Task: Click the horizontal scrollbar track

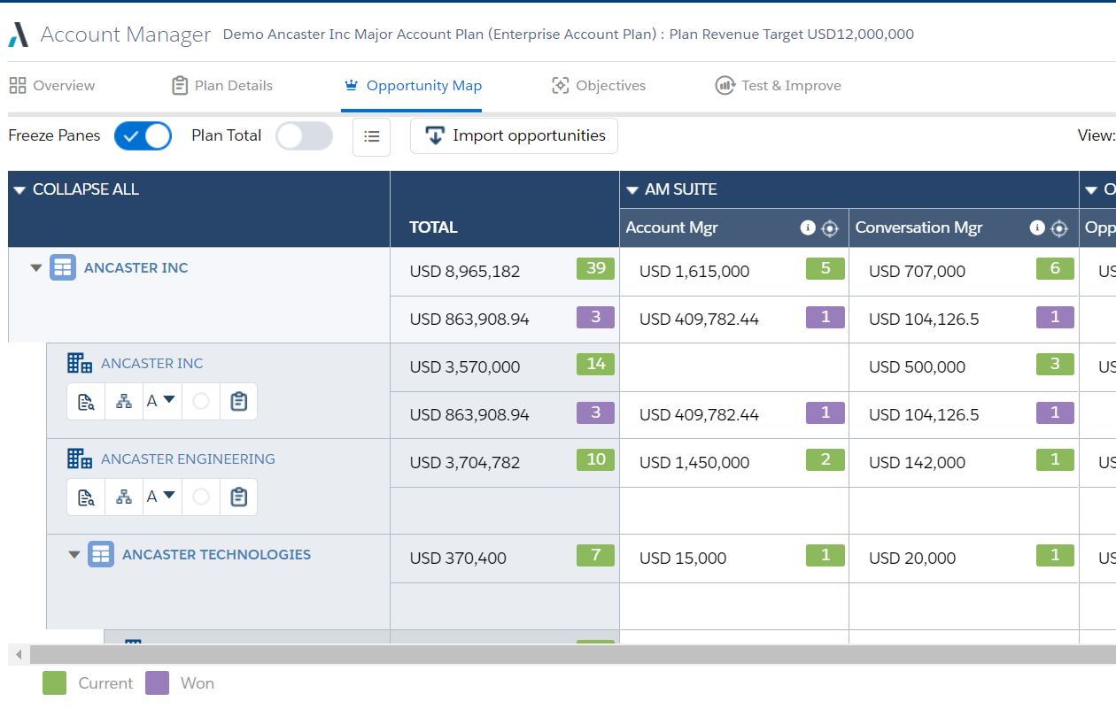Action: coord(572,655)
